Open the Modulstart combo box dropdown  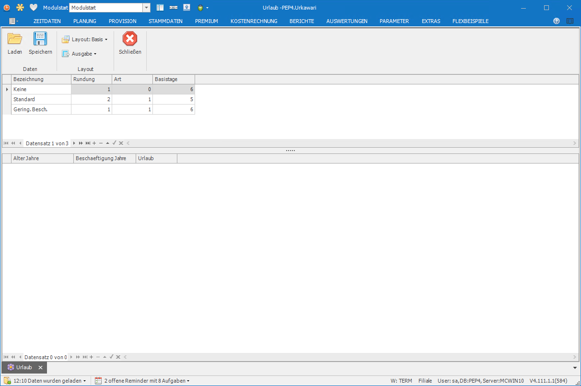tap(146, 8)
